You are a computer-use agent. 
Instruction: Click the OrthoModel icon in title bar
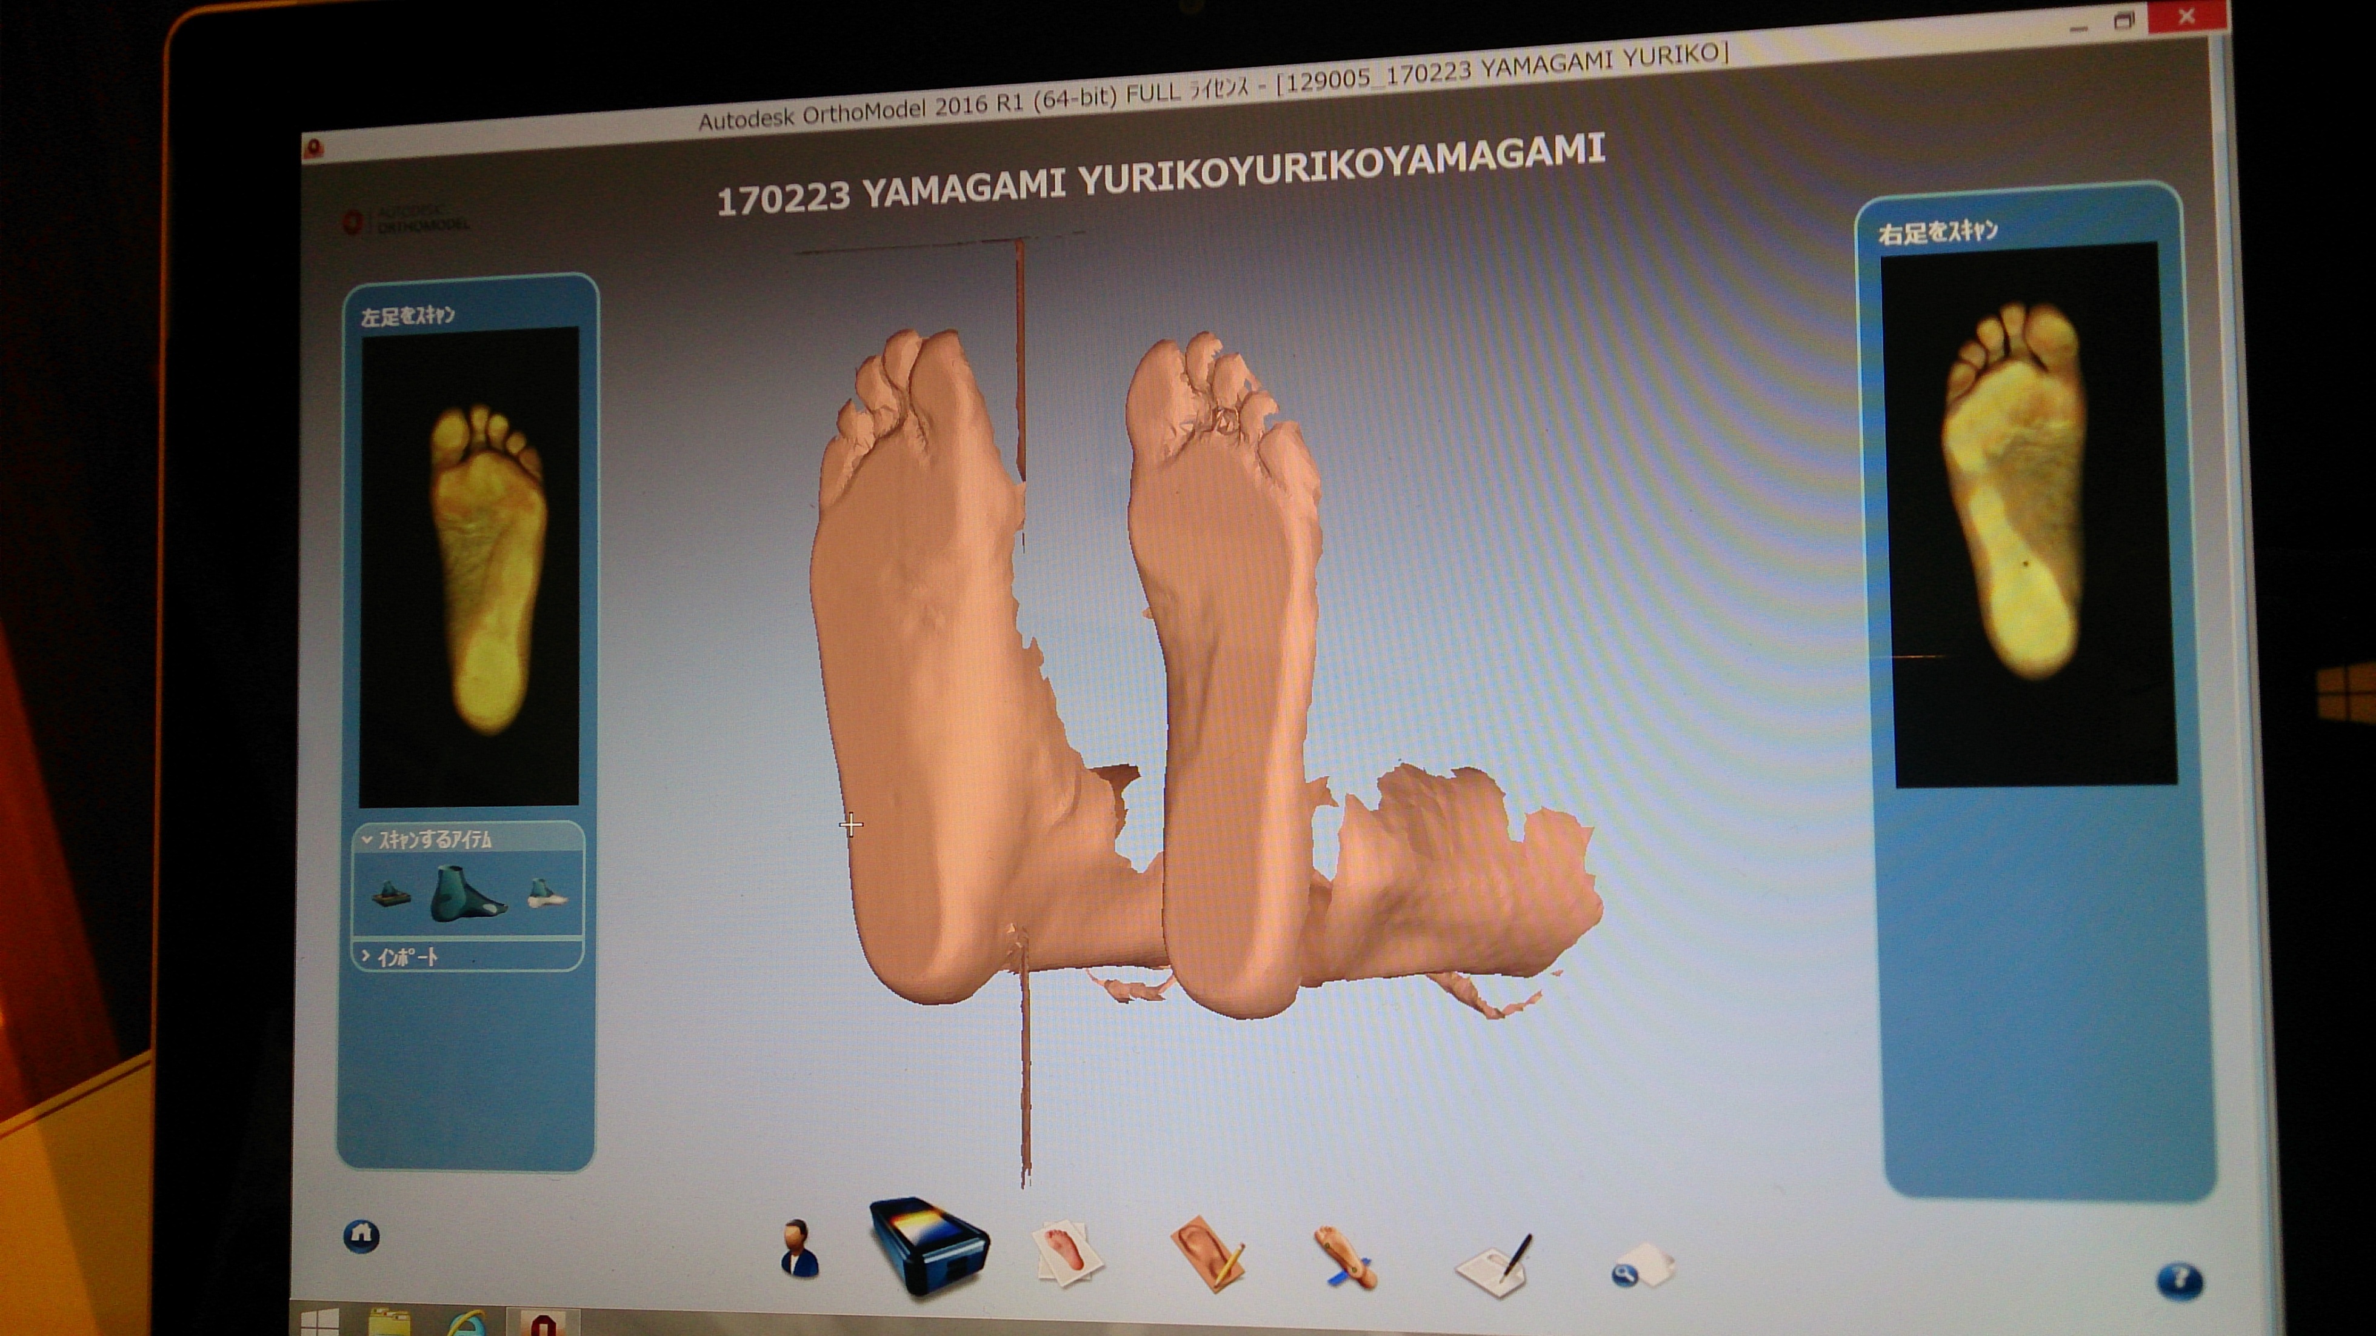pos(313,148)
